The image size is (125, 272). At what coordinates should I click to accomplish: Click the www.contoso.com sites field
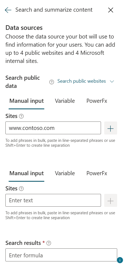click(53, 128)
